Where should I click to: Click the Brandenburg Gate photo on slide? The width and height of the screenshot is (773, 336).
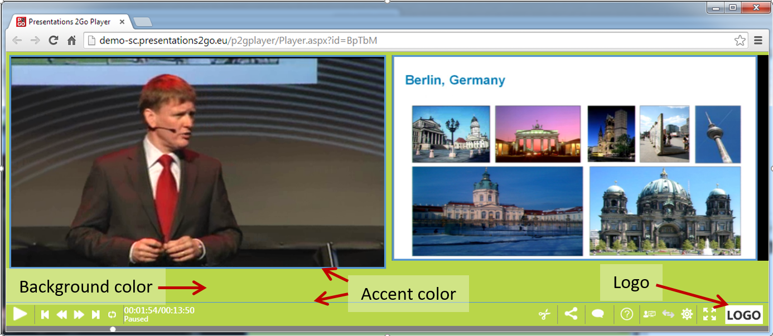(x=538, y=134)
